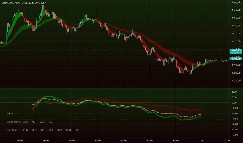This screenshot has height=143, width=243.
Task: Click the 21:00 time axis label
Action: pyautogui.click(x=124, y=140)
